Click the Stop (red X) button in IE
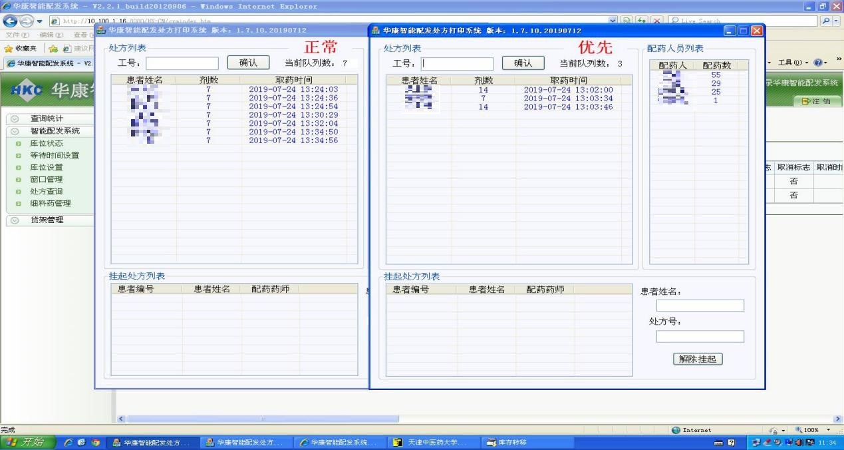 pos(658,21)
